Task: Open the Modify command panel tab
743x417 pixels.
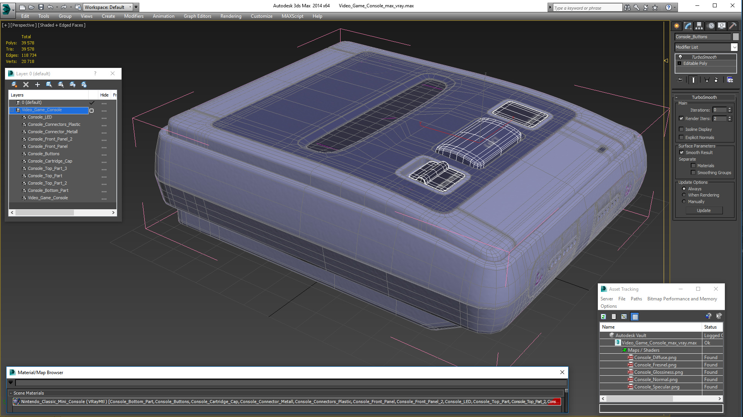Action: [x=688, y=26]
